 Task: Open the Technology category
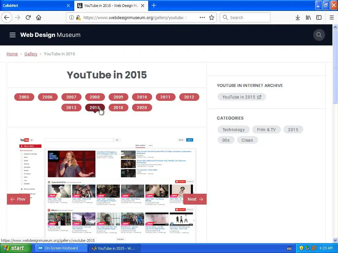click(x=233, y=130)
